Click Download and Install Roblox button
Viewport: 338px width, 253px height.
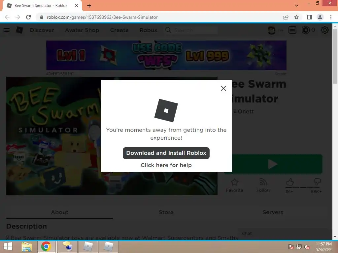[166, 153]
